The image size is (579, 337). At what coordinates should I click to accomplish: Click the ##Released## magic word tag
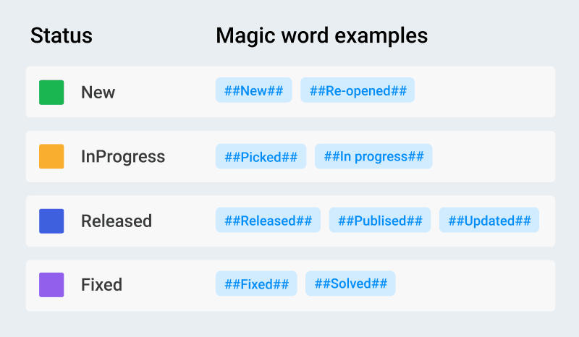click(x=268, y=221)
